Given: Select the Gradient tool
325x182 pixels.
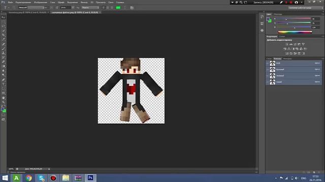Looking at the screenshot, I should (4, 66).
